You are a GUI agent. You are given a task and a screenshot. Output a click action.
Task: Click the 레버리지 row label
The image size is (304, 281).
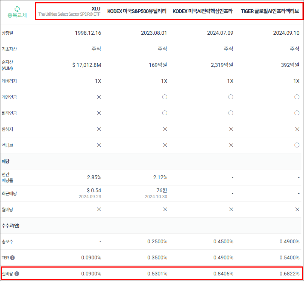[x=9, y=81]
